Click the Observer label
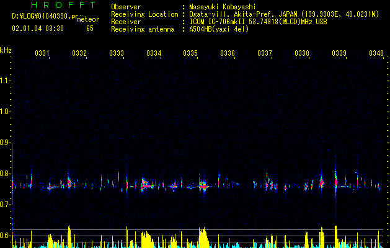Screen dimensions: 390x248 click(126, 7)
